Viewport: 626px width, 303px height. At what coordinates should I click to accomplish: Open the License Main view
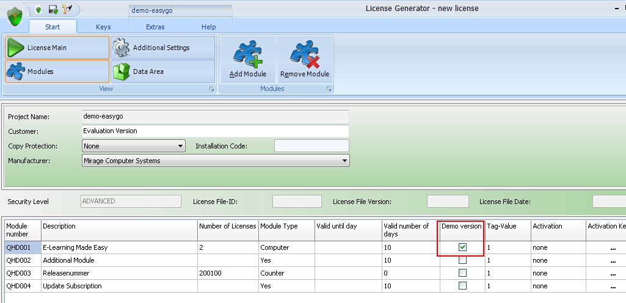(x=57, y=48)
